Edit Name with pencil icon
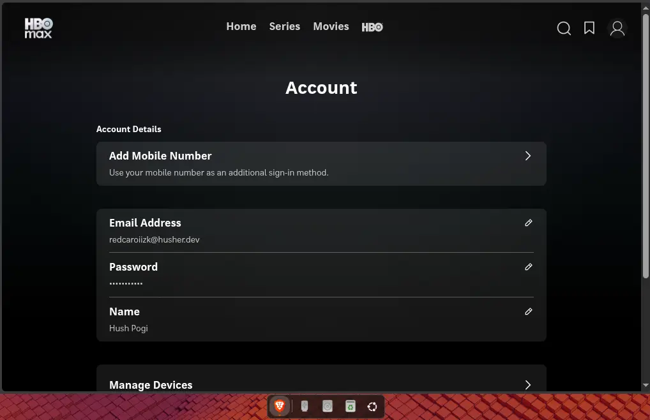 [x=528, y=311]
